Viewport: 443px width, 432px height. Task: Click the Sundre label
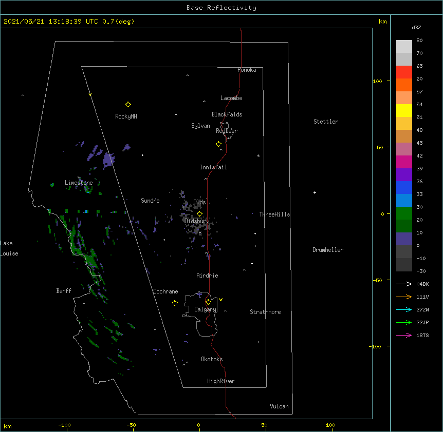(x=150, y=201)
